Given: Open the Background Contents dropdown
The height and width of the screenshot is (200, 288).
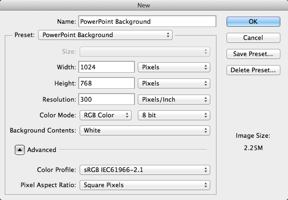Looking at the screenshot, I should pyautogui.click(x=144, y=130).
